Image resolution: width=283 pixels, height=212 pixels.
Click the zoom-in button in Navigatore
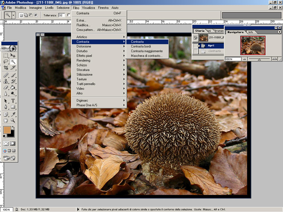tap(274, 59)
